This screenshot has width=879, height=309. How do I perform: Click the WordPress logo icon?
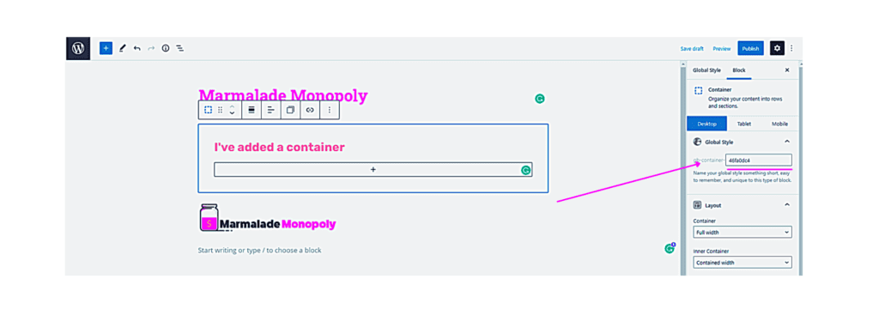pos(78,48)
